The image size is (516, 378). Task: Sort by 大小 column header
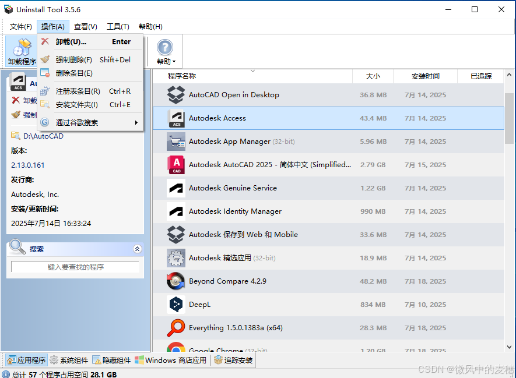click(x=373, y=76)
